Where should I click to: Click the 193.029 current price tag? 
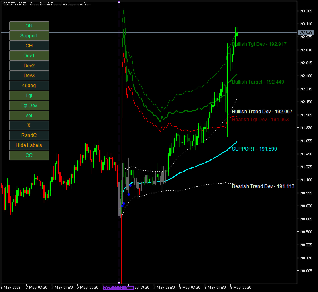pyautogui.click(x=306, y=32)
